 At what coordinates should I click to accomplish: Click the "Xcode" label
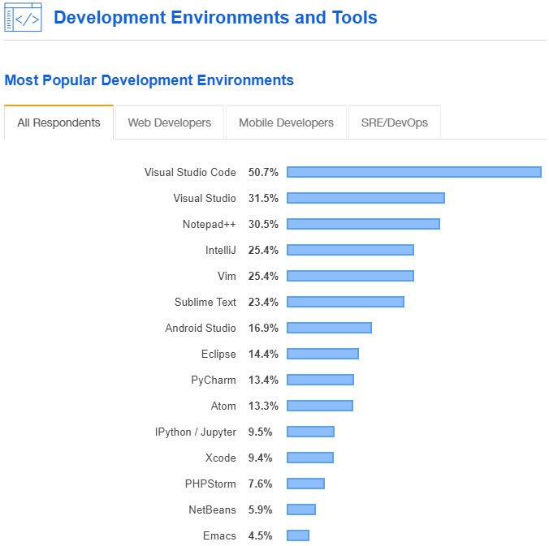[x=221, y=458]
